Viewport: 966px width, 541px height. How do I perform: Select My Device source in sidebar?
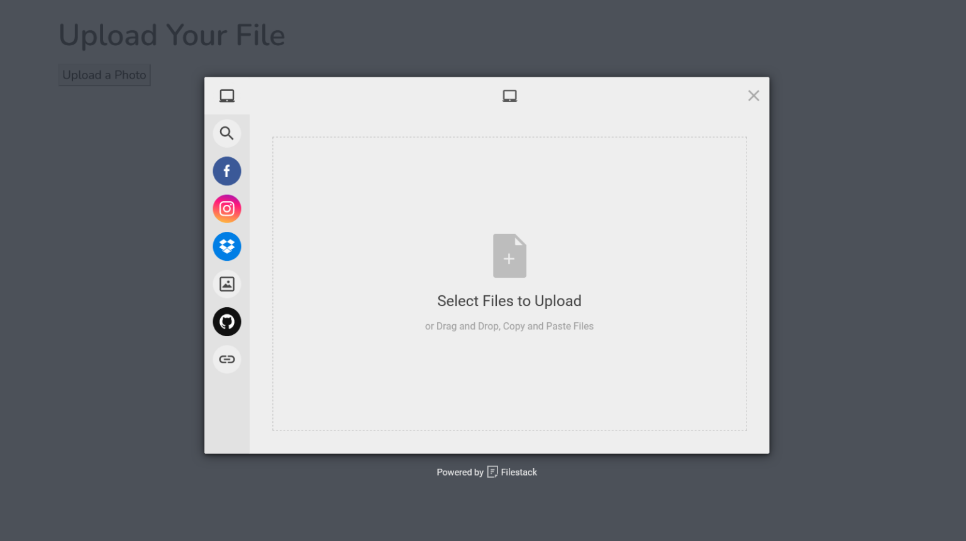[x=227, y=96]
